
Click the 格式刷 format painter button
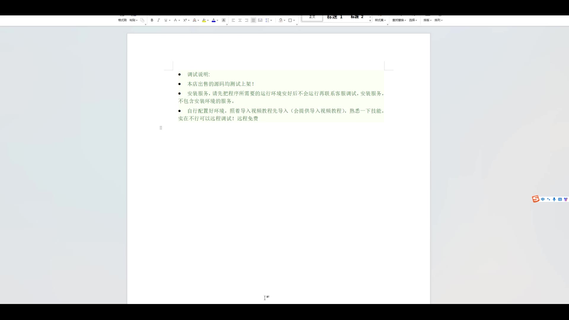[x=122, y=20]
